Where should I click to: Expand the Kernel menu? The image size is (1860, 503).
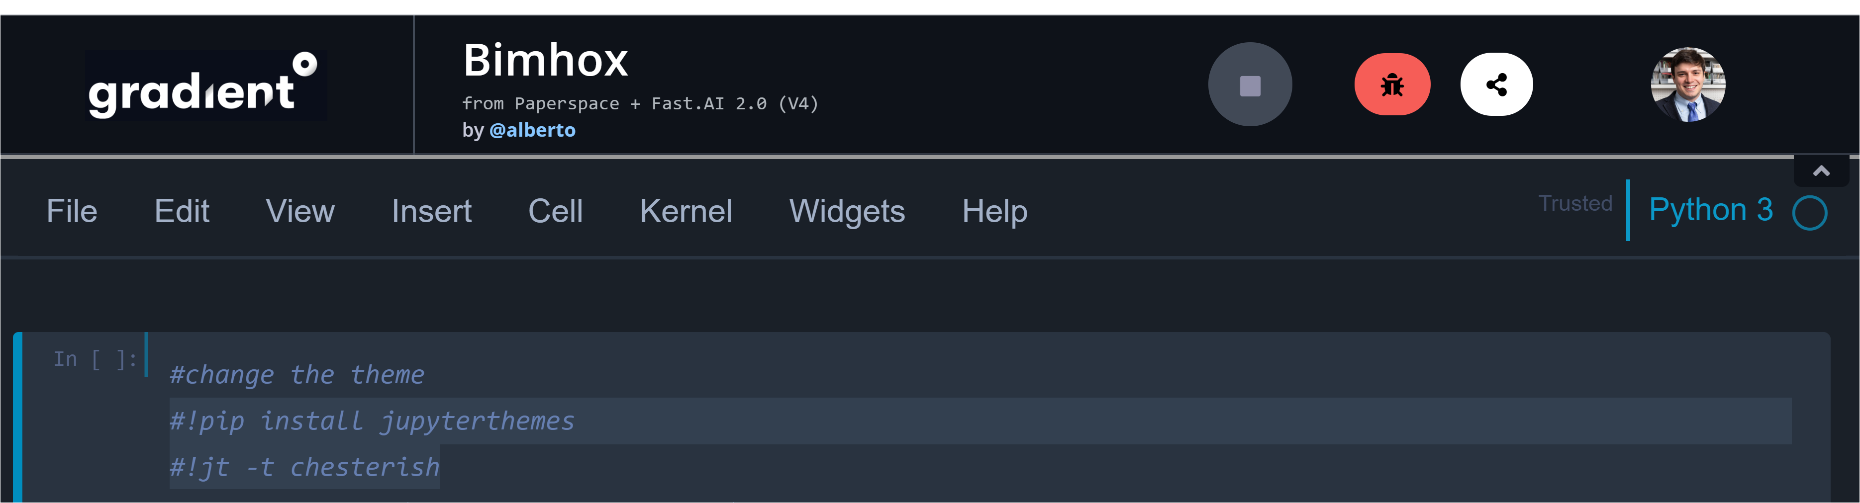685,211
